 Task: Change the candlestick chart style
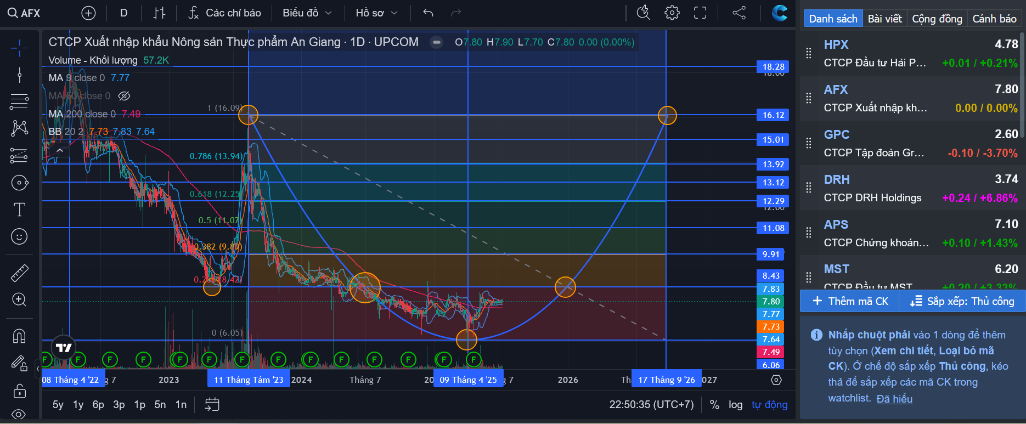pos(159,13)
